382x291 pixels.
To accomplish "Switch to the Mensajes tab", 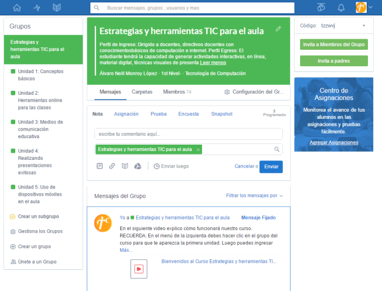I will (x=110, y=92).
